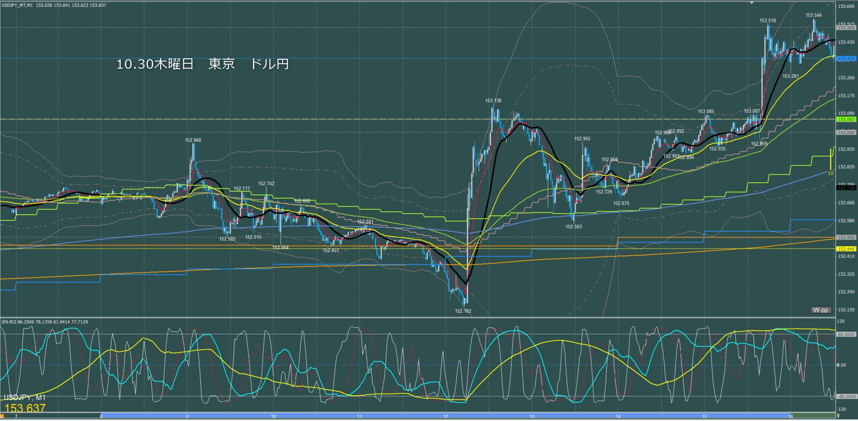Click the hour 9 marker on time axis
Viewport: 858px width, 421px height.
[187, 417]
